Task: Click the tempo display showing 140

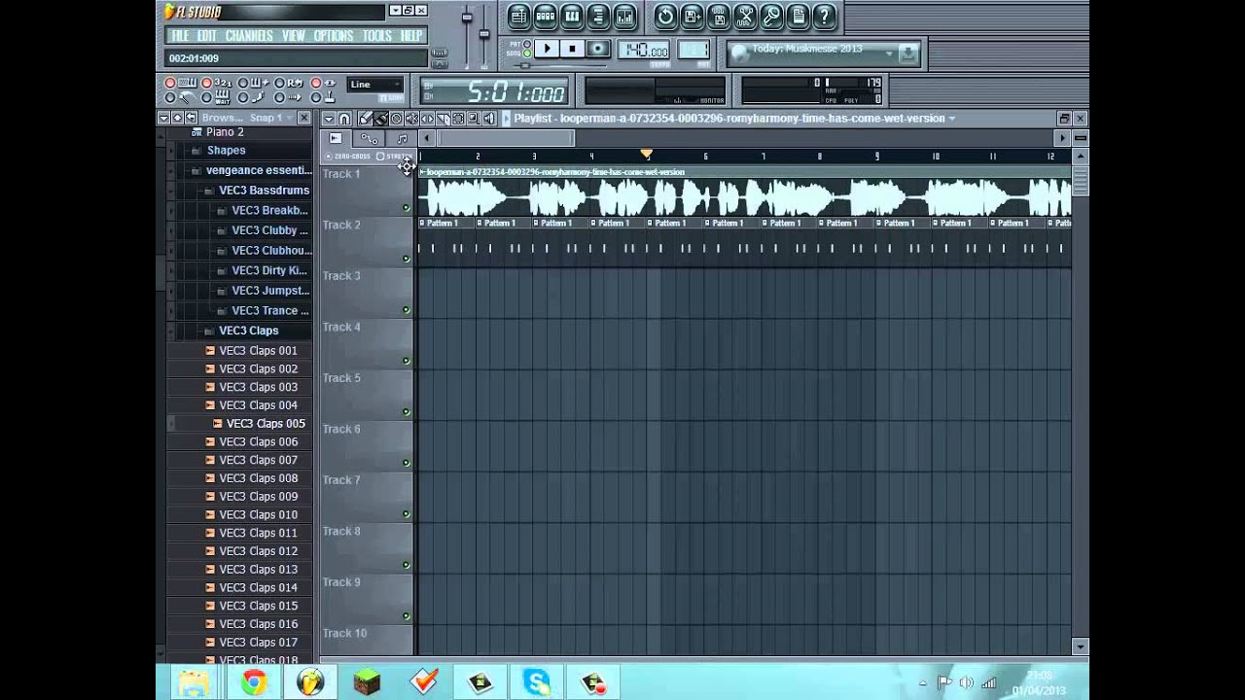Action: 646,51
